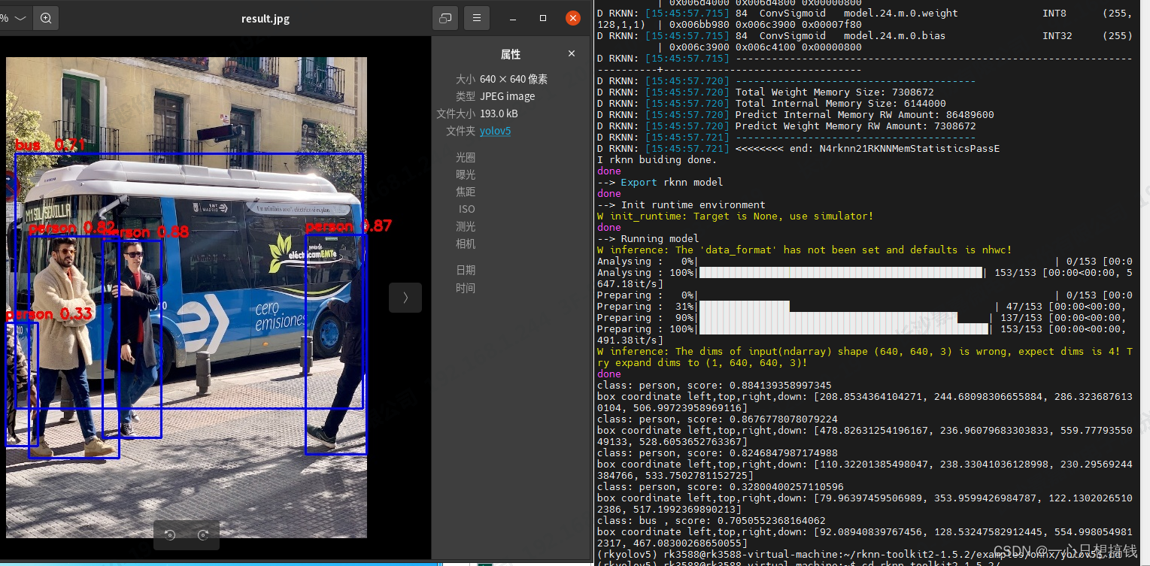Click 'Total Weight Memory Size: 7308672' line
Viewport: 1150px width, 566px height.
tap(776, 92)
